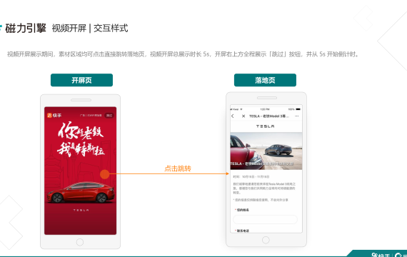
Task: Click the 落地页 teal label button
Action: (x=265, y=80)
